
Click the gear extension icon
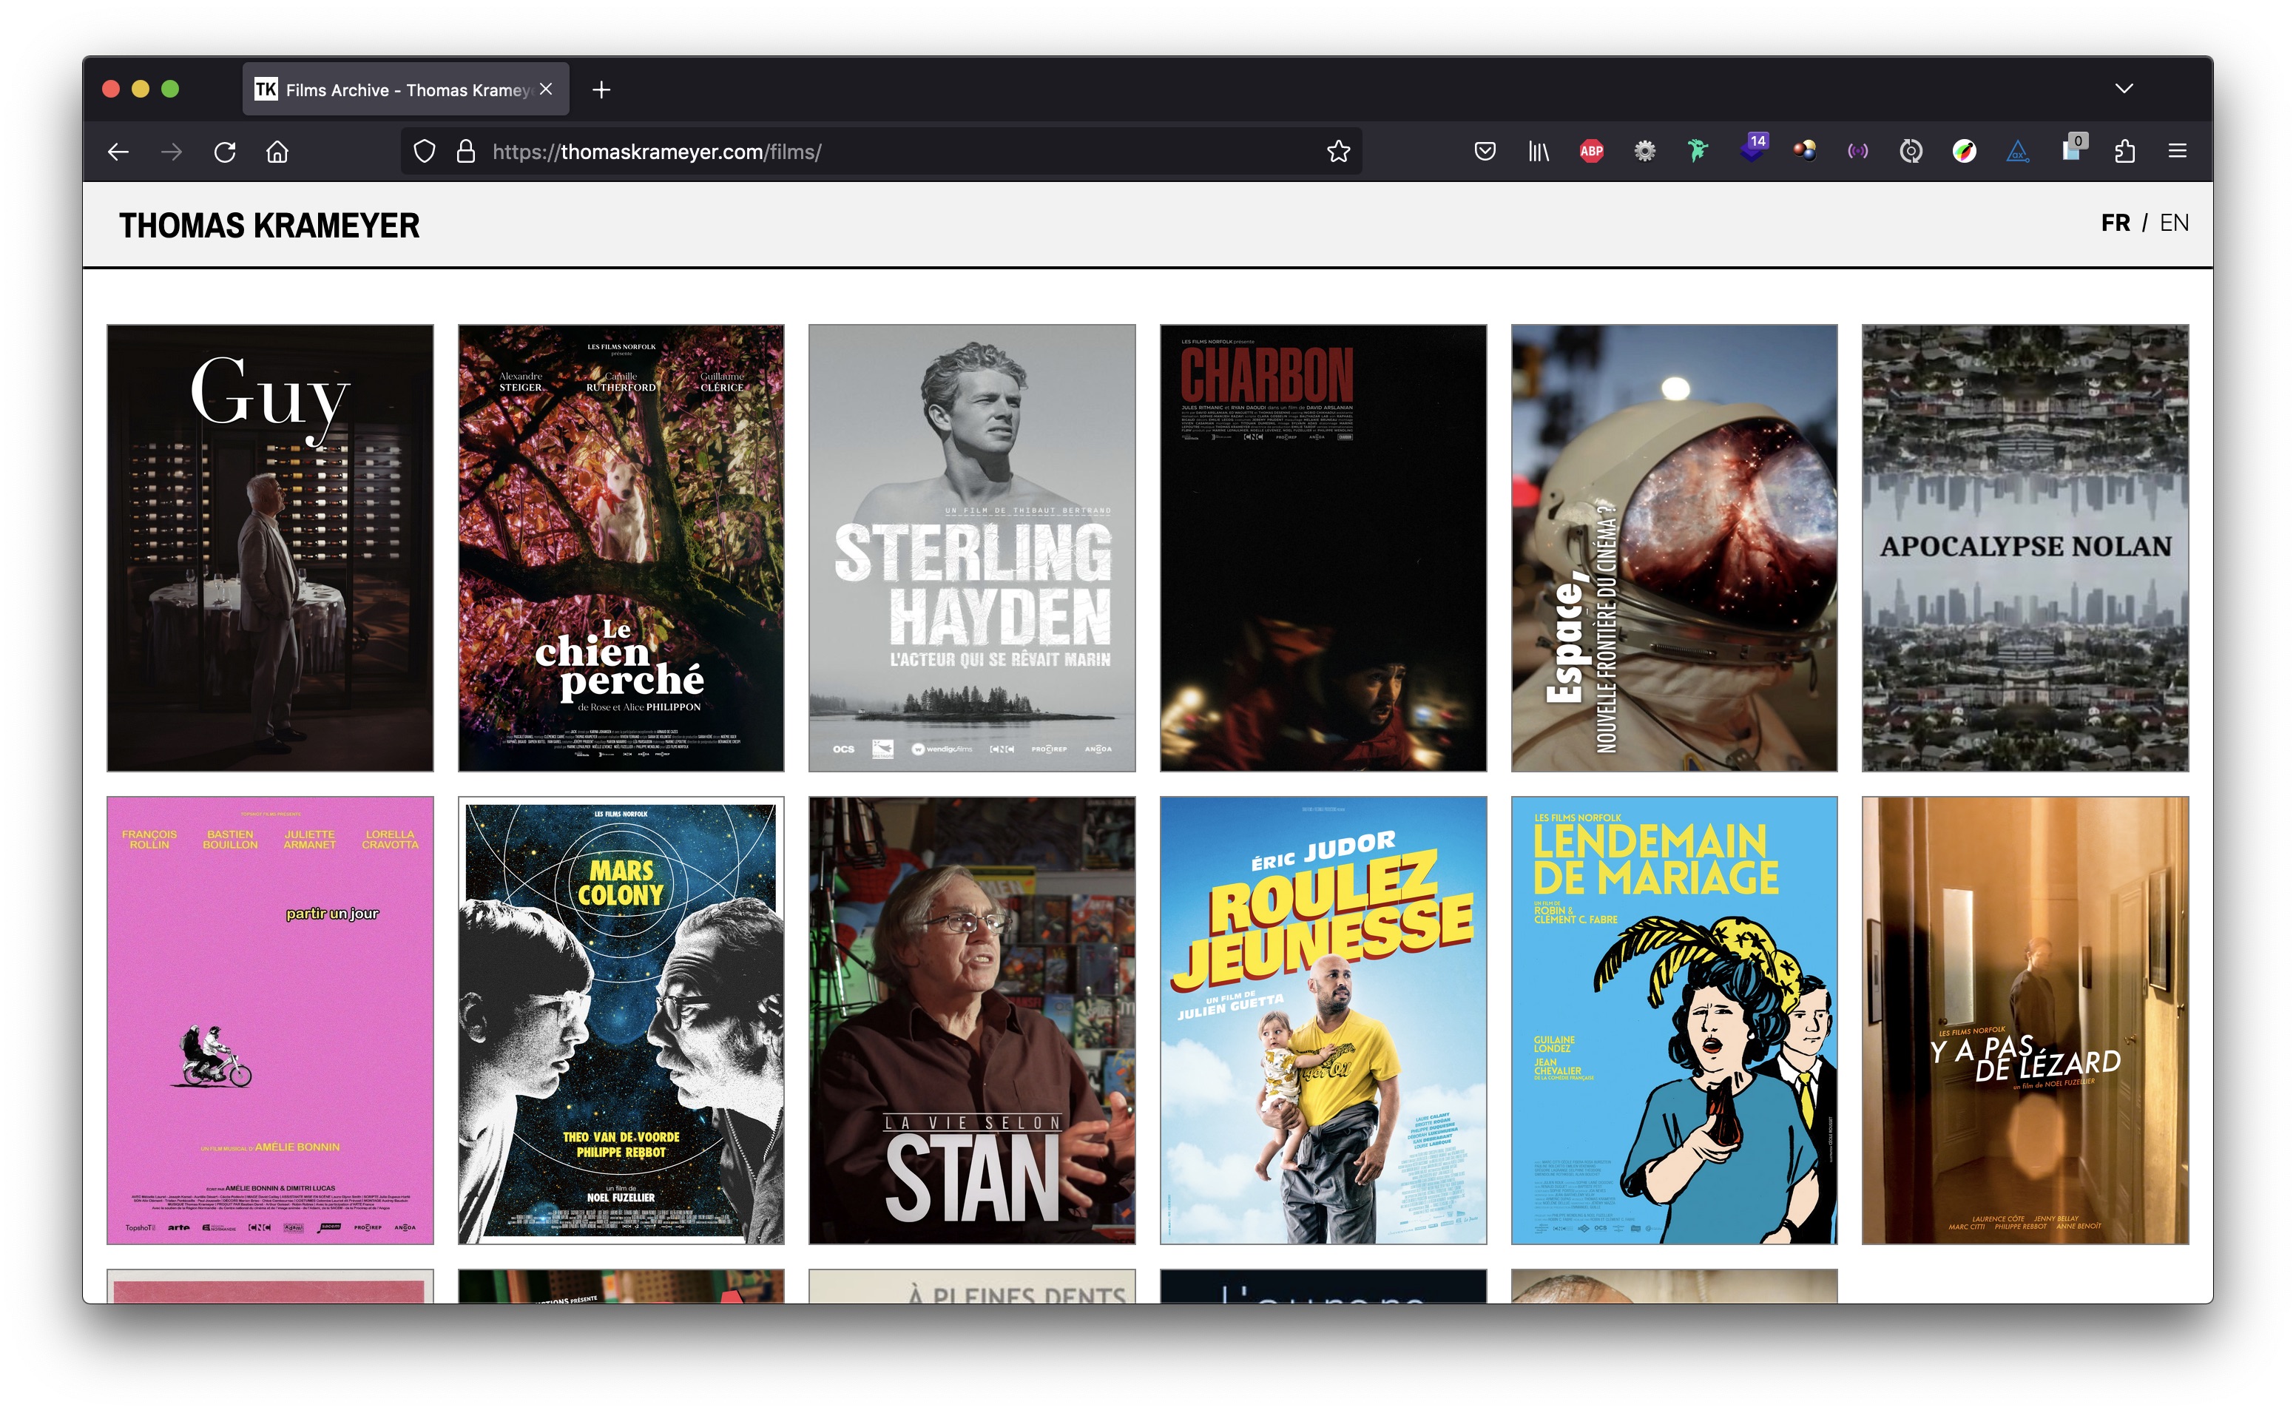coord(1644,152)
